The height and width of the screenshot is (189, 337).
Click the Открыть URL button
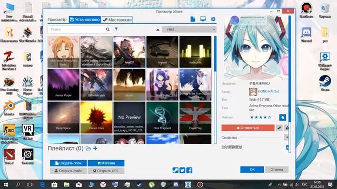click(106, 171)
